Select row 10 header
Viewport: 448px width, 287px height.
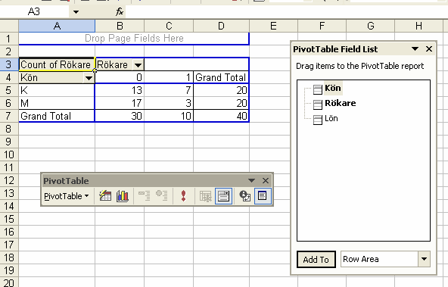tap(9, 154)
